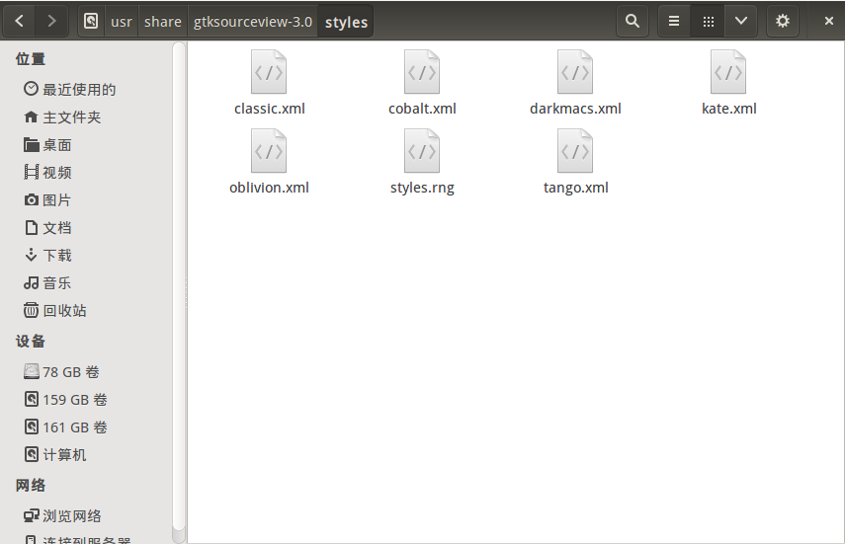Click the tango.xml filename label
This screenshot has height=544, width=845.
[575, 188]
